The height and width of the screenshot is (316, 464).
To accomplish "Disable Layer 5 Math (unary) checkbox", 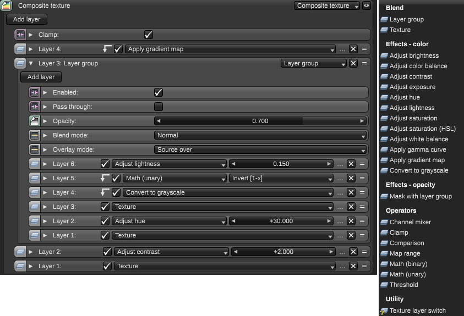I will pyautogui.click(x=116, y=178).
